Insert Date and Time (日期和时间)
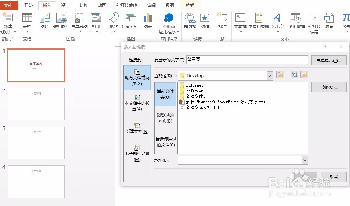Image resolution: width=350 pixels, height=206 pixels. coord(296,21)
